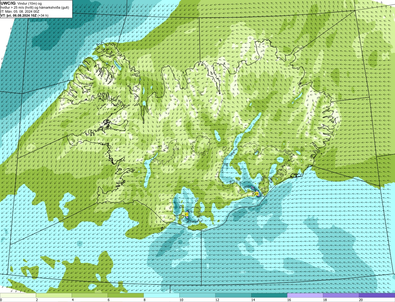Click the light cyan 8–10 m/s legend swatch
Viewport: 395px width, 302px height.
click(161, 295)
